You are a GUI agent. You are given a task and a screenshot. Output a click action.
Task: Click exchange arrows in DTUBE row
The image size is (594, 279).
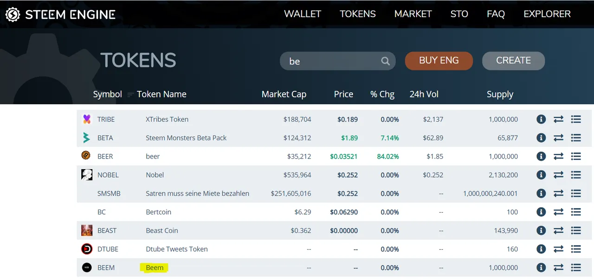(x=558, y=249)
